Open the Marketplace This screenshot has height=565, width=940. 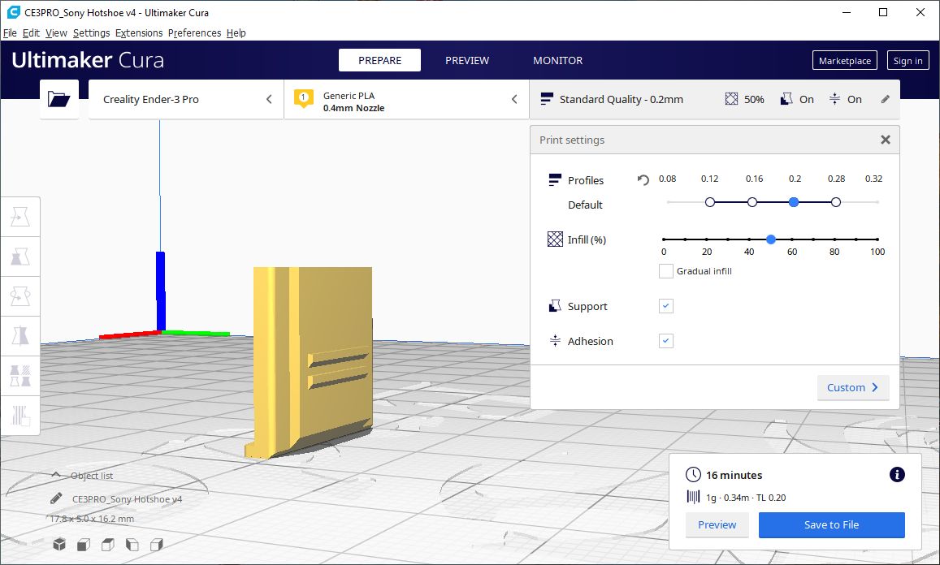845,61
